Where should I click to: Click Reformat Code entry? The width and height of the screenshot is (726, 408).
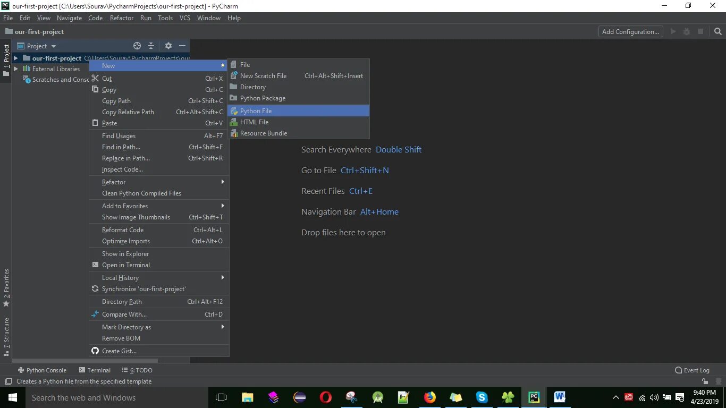[x=159, y=229]
